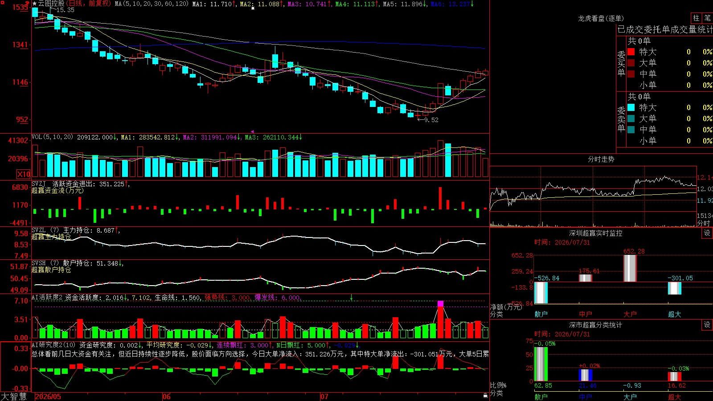Click the green 散户 bar in 深市超赢分类统计
This screenshot has height=401, width=713.
541,364
